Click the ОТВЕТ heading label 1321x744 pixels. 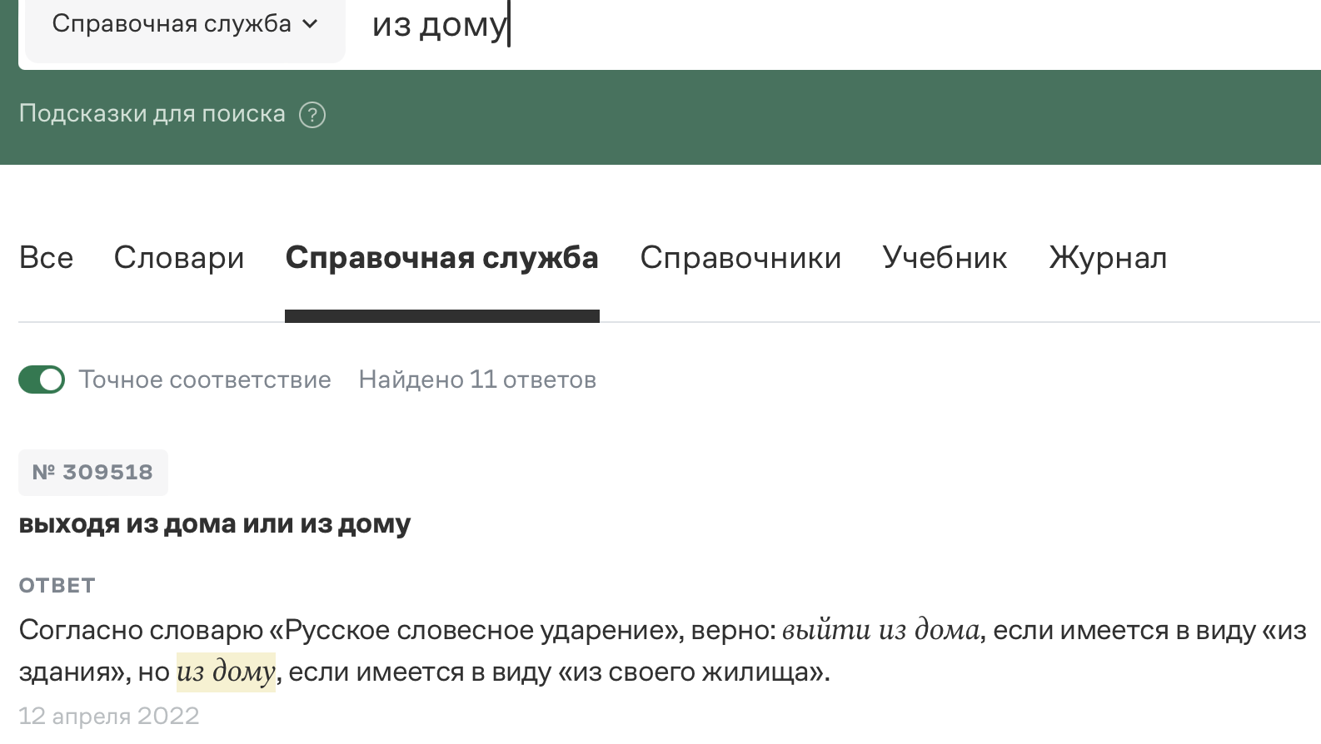57,586
